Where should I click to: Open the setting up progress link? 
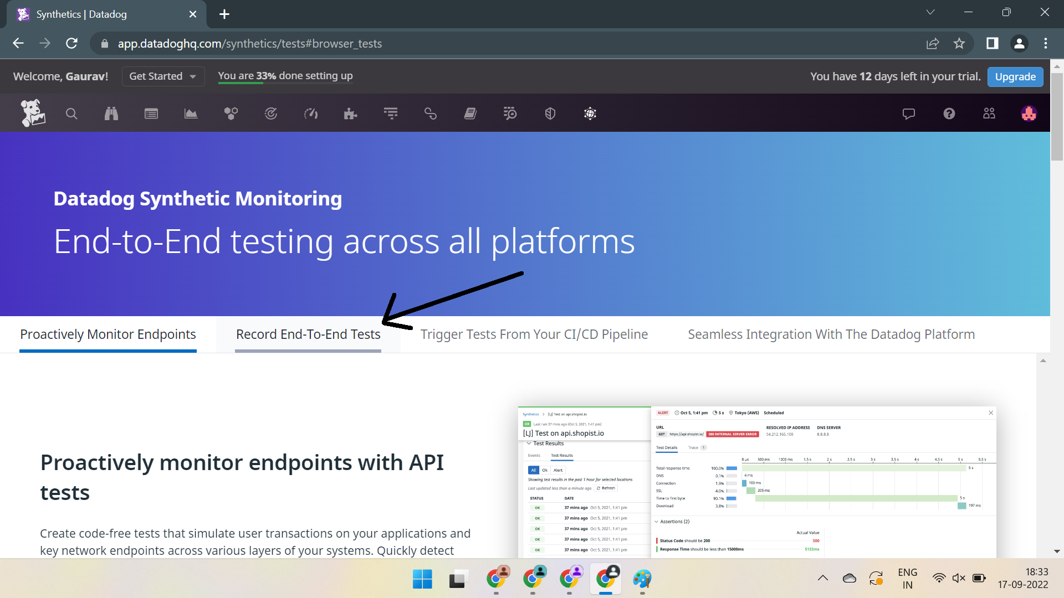coord(285,76)
